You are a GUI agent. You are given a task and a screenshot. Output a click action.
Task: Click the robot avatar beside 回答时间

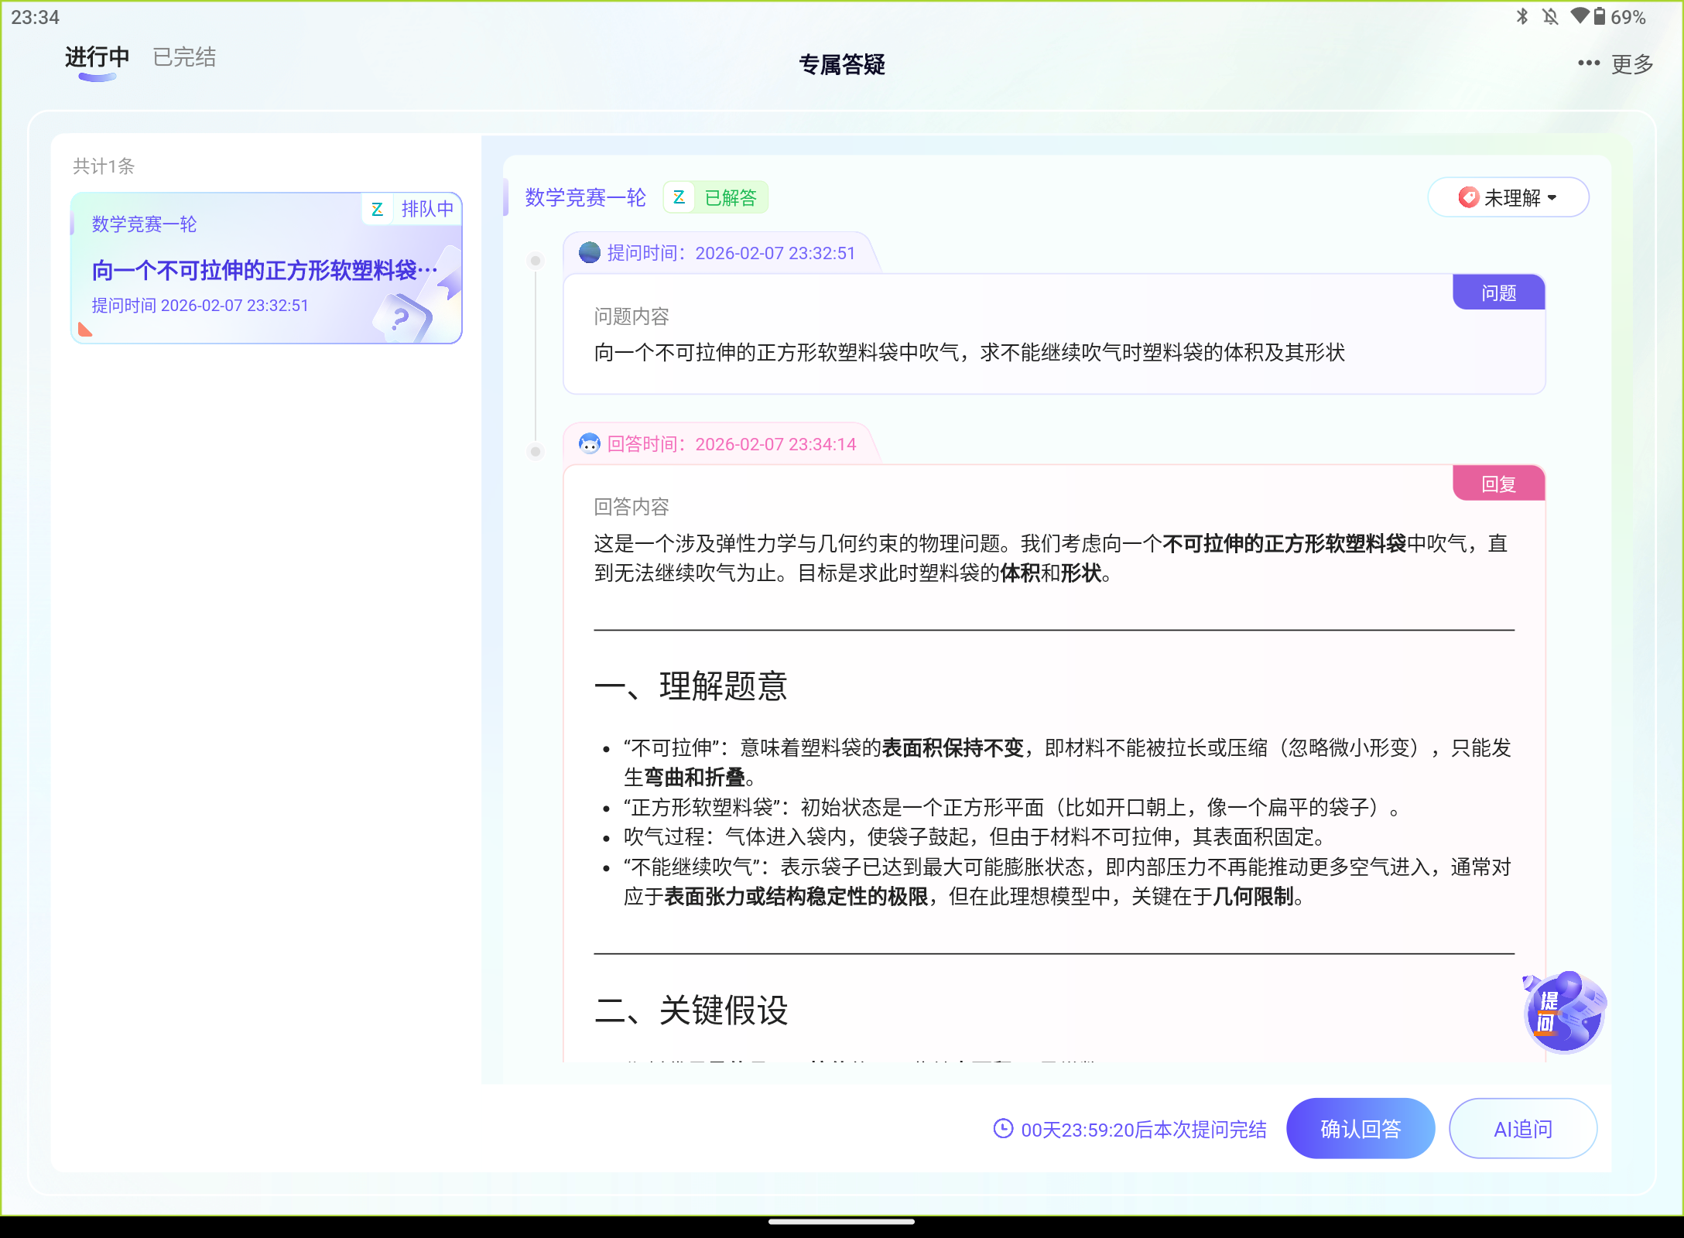[x=590, y=444]
